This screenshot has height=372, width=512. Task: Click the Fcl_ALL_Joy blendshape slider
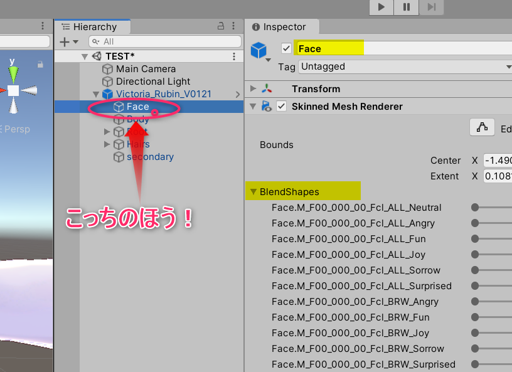491,255
